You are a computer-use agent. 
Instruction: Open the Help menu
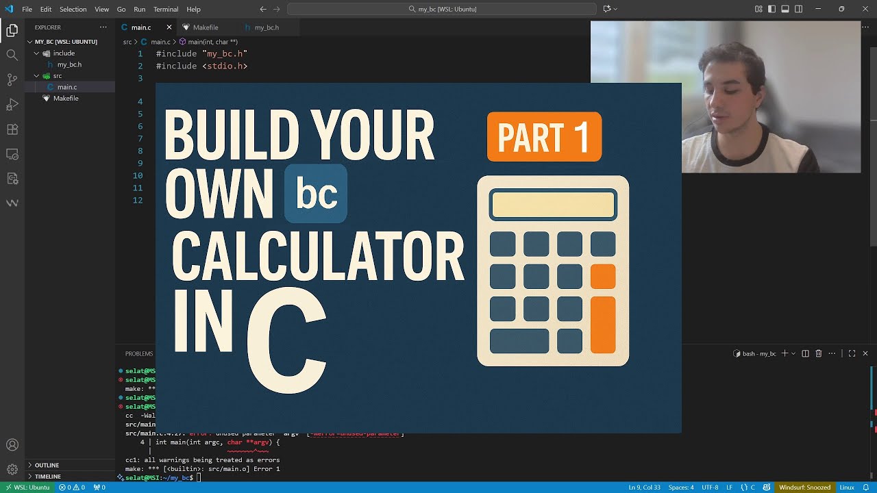pos(194,9)
